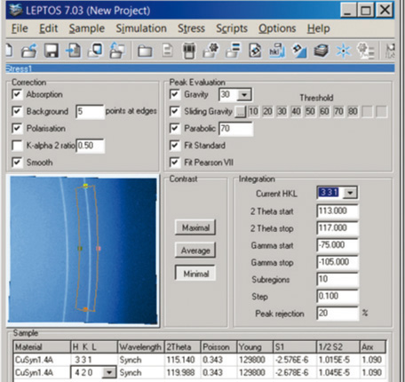Click the 2 Theta stop field
The image size is (405, 382).
point(337,228)
